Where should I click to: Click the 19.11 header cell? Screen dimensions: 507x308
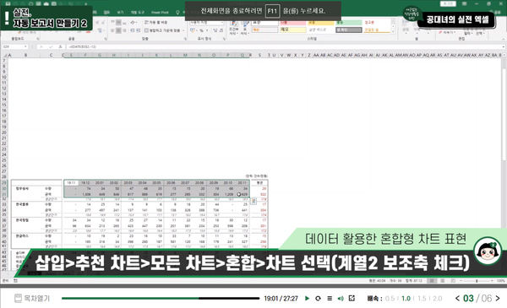click(x=71, y=183)
